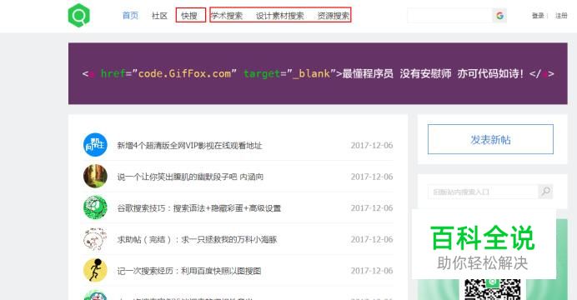
Task: Open the code.GifFox.com purple banner
Action: click(318, 73)
